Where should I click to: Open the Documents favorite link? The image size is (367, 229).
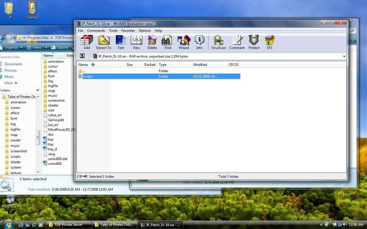(13, 64)
